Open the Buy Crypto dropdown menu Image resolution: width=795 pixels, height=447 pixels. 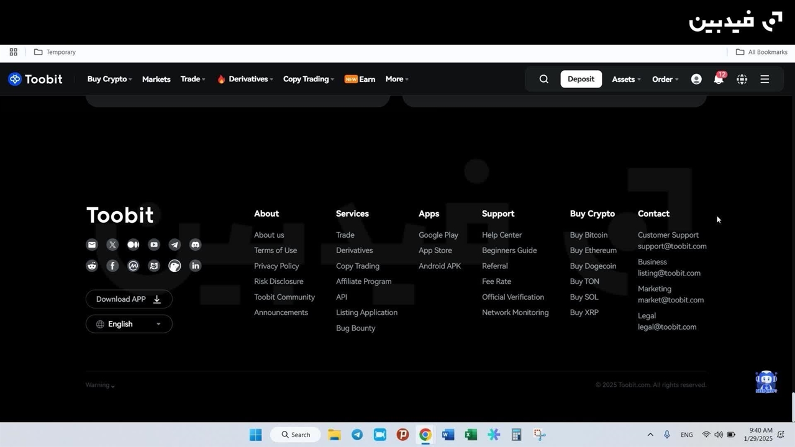(109, 79)
